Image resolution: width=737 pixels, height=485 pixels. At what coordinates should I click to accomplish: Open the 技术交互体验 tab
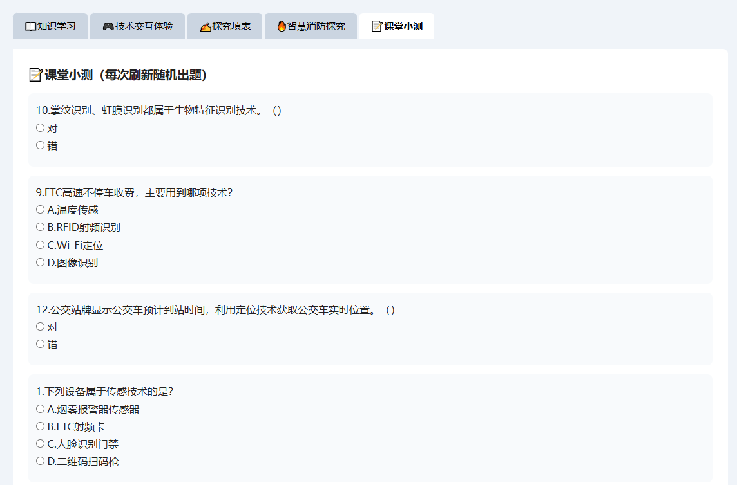[137, 26]
